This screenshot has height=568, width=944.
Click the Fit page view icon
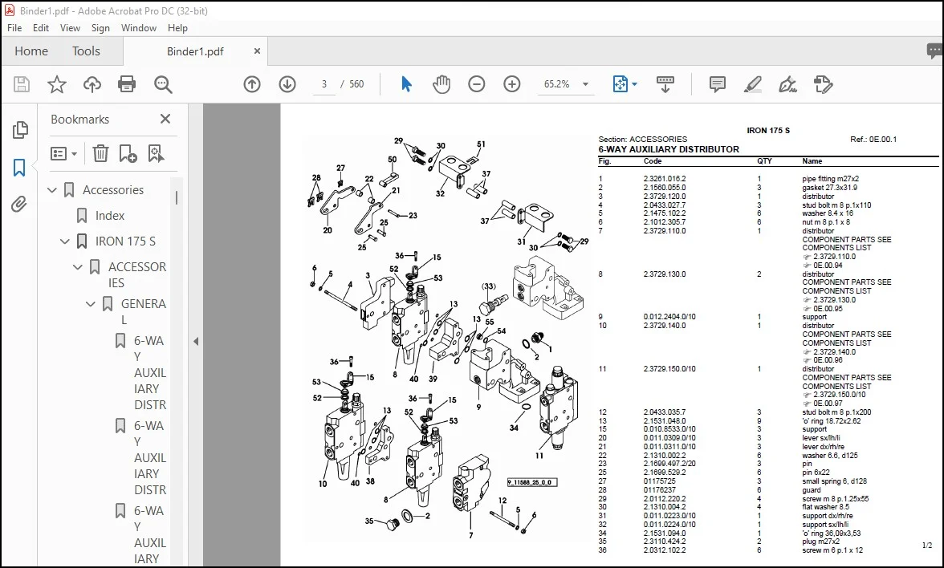(620, 84)
